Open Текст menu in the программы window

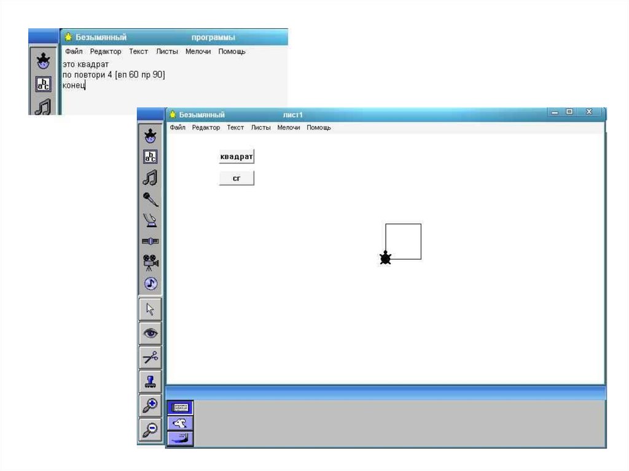[x=138, y=52]
